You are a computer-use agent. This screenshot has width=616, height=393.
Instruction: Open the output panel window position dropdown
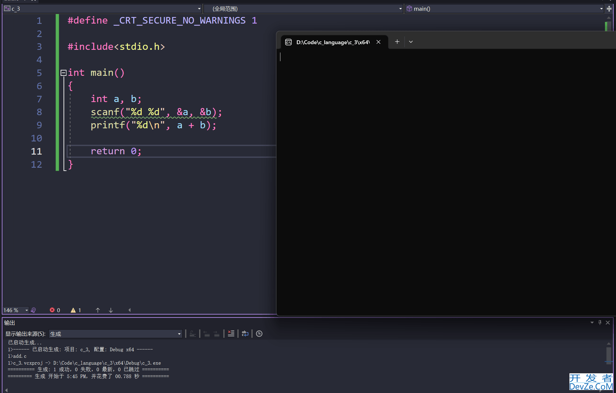592,323
